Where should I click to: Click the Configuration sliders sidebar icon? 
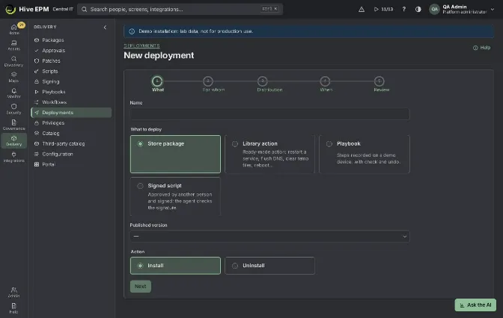(x=37, y=155)
